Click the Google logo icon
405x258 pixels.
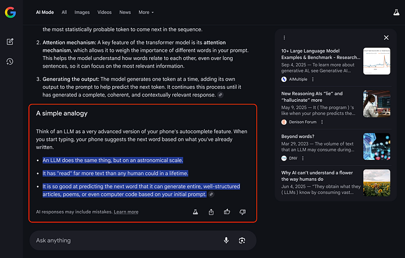(10, 12)
